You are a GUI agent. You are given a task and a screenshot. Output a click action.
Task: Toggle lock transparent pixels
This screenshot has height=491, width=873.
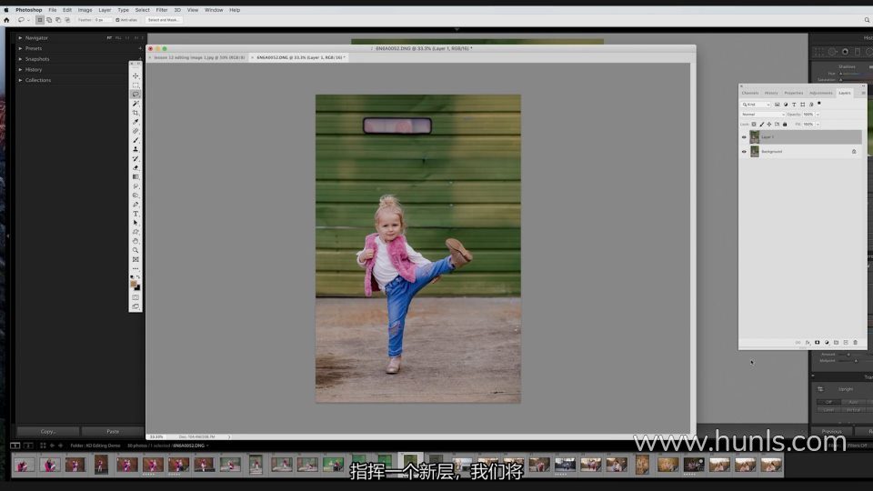[x=754, y=125]
